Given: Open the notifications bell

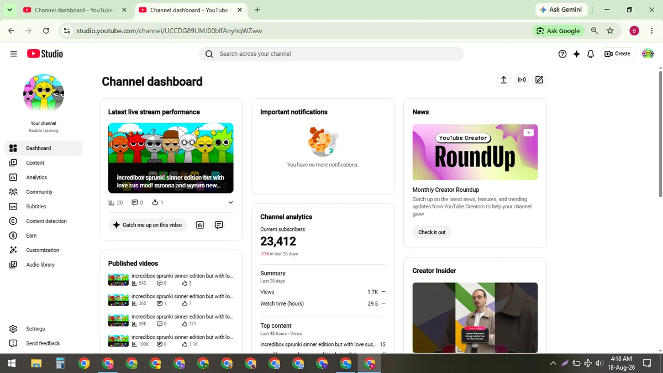Looking at the screenshot, I should pyautogui.click(x=591, y=54).
